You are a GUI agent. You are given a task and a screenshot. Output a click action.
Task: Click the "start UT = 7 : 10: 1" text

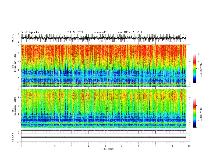tap(130, 32)
